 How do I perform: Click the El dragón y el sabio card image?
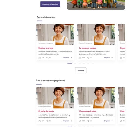[96, 98]
